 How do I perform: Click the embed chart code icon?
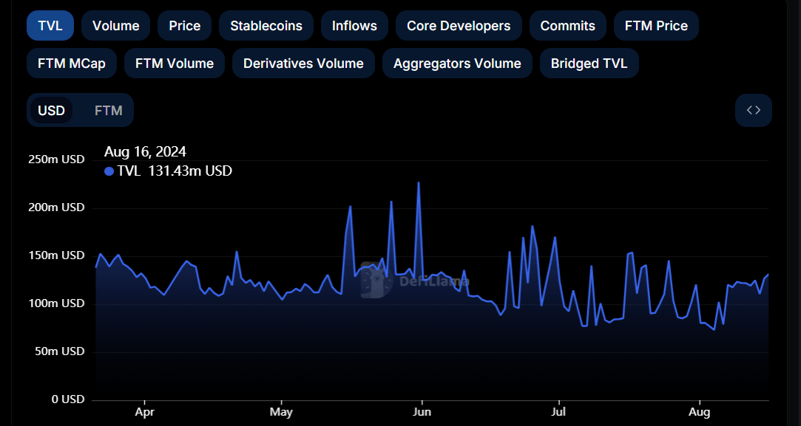pyautogui.click(x=753, y=111)
